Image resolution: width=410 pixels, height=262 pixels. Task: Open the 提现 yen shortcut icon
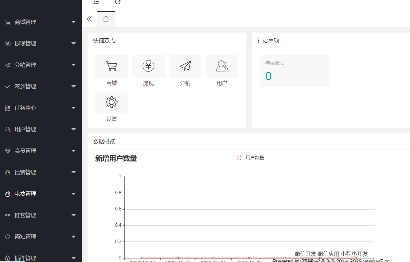click(148, 66)
